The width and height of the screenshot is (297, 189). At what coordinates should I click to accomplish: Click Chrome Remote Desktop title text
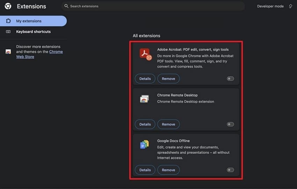click(177, 95)
